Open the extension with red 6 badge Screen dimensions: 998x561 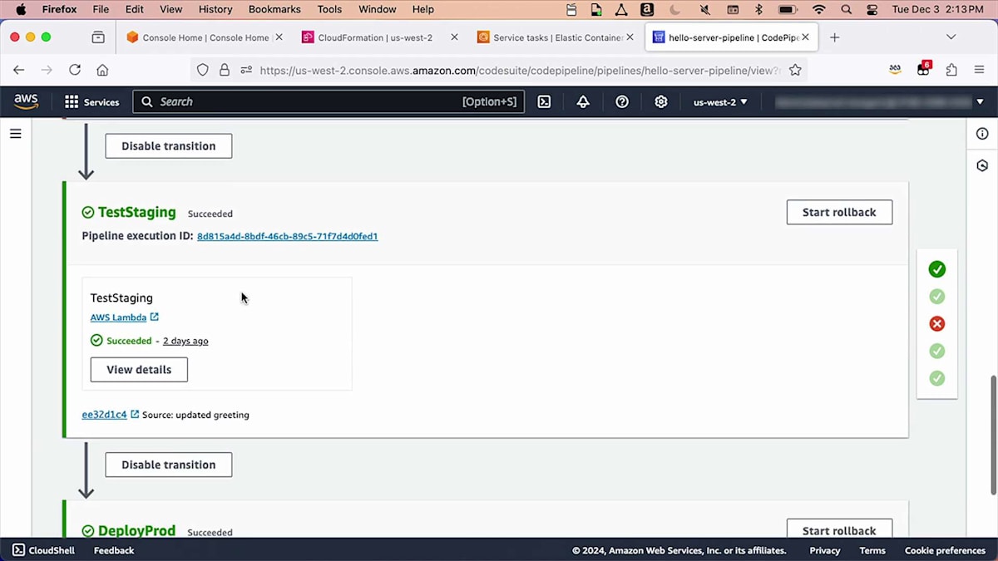coord(923,69)
